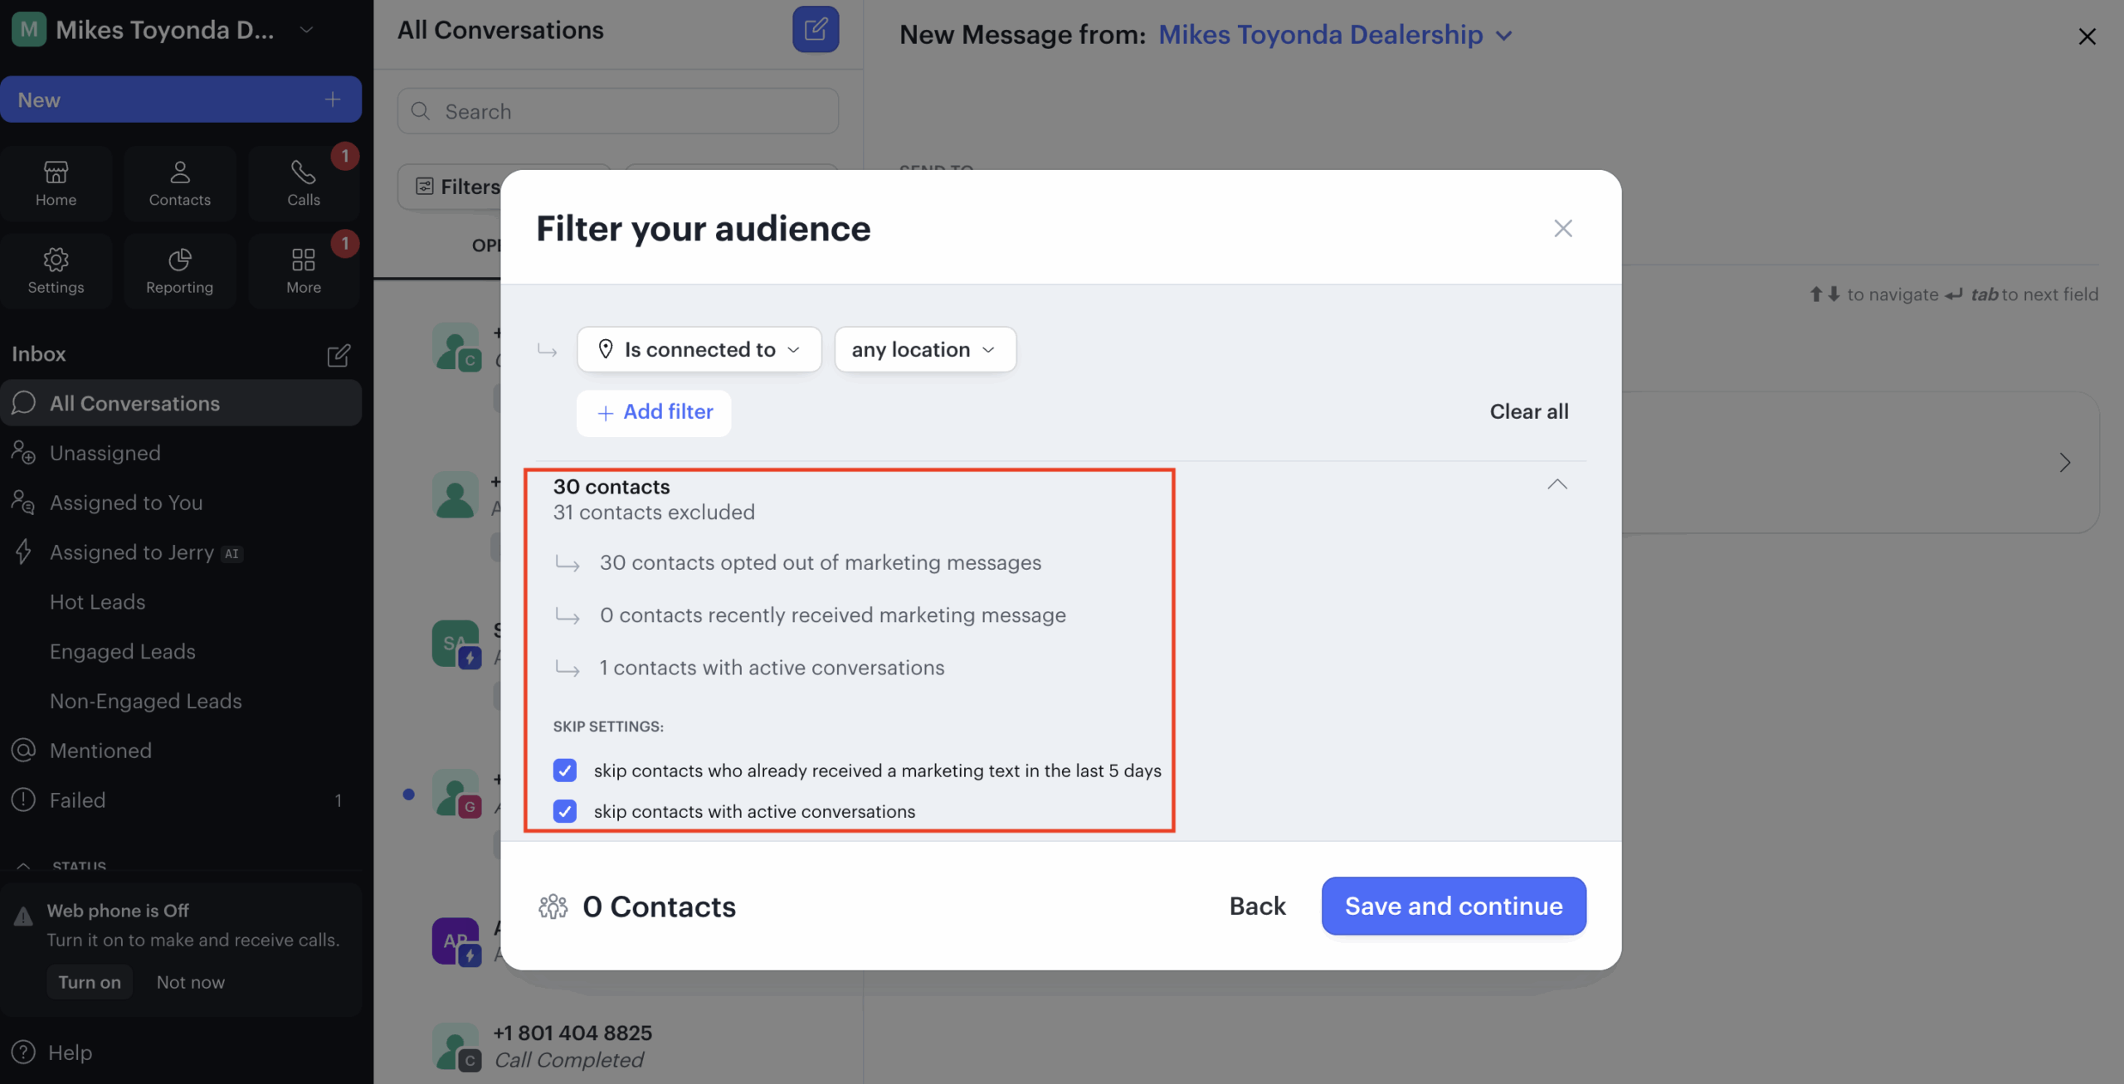Uncheck skip contacts with active conversations
Image resolution: width=2124 pixels, height=1084 pixels.
point(565,811)
